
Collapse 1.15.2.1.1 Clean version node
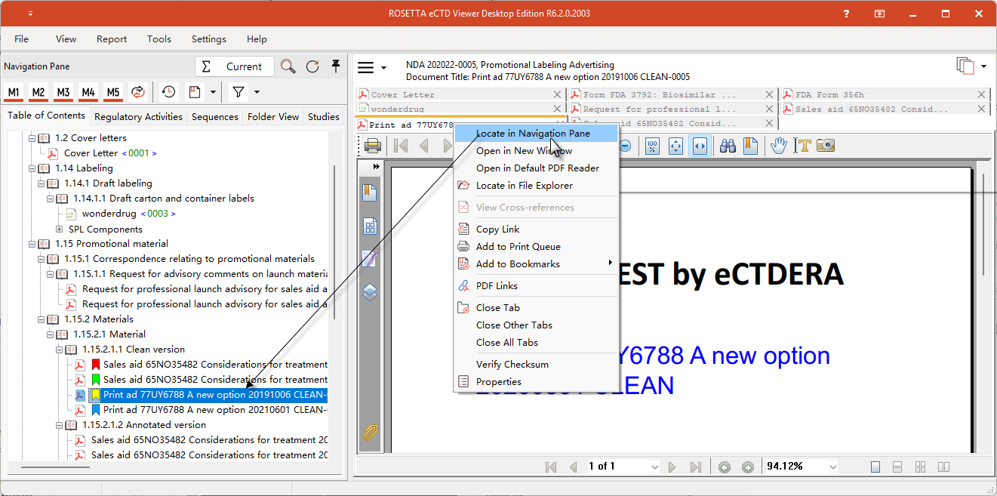tap(60, 350)
